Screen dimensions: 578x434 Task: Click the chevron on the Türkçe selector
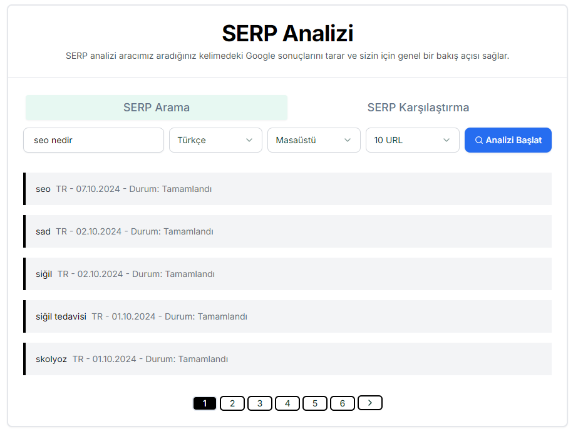[250, 140]
